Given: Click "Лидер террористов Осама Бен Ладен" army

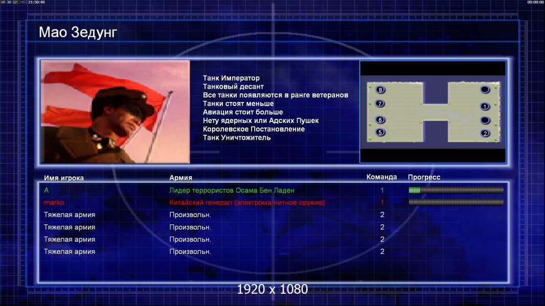Looking at the screenshot, I should click(x=232, y=190).
